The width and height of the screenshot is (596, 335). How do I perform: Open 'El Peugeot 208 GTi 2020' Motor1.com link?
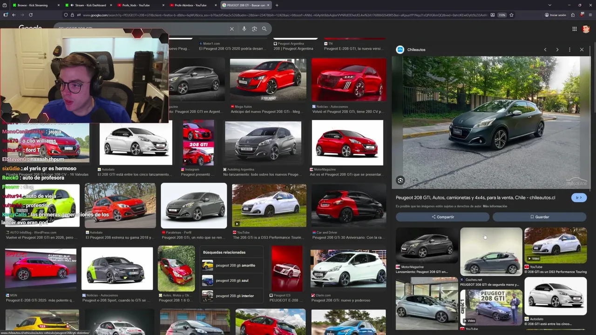tap(232, 48)
